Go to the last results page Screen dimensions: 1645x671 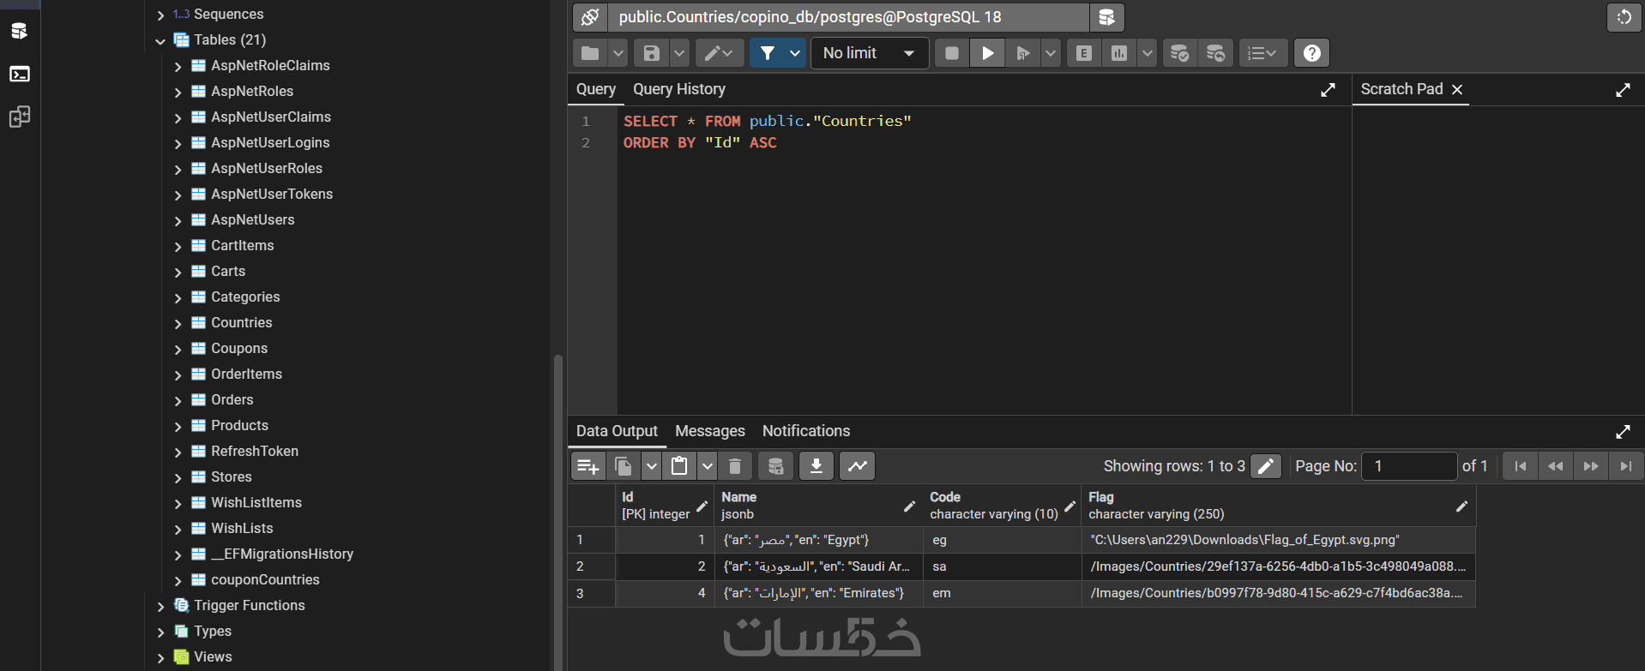click(x=1626, y=466)
